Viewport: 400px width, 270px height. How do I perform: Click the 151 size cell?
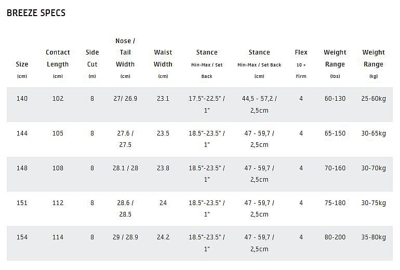(x=22, y=203)
